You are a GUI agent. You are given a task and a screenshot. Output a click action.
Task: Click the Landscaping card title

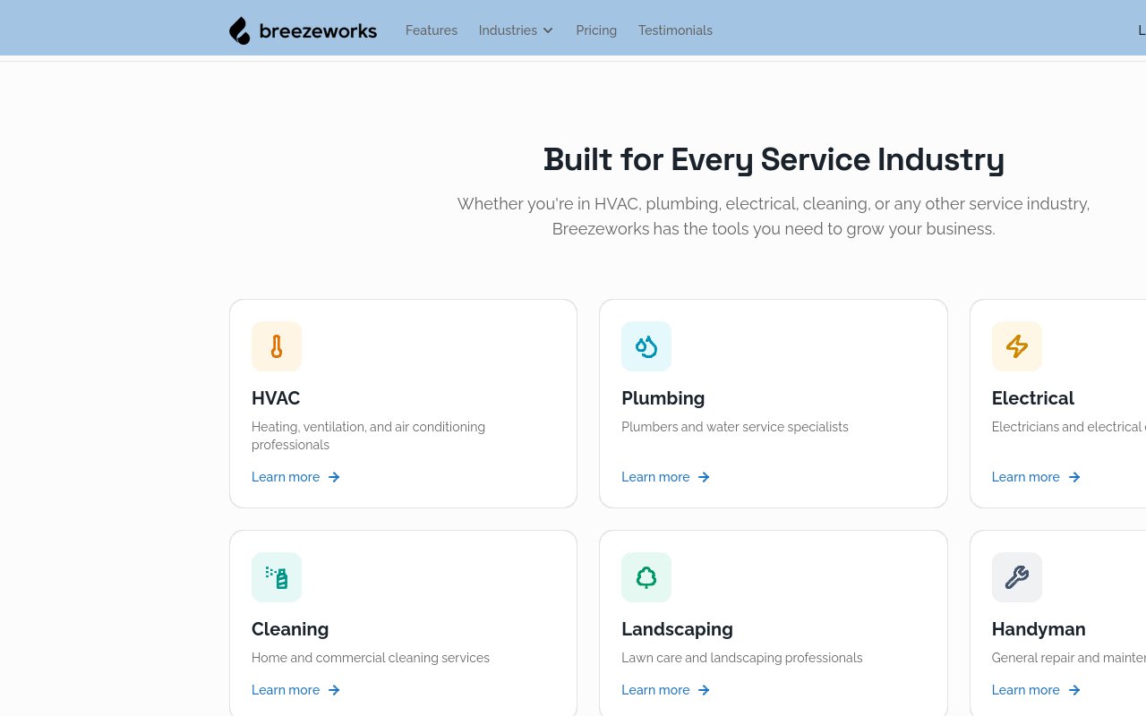click(x=678, y=629)
